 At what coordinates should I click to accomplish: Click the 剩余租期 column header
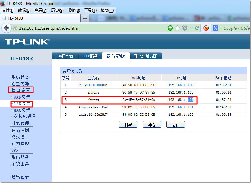tap(223, 78)
